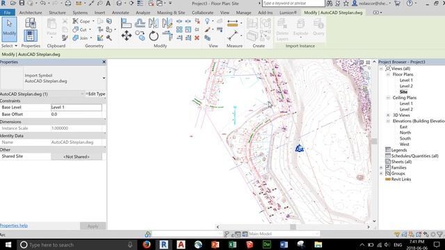Viewport: 445px width, 250px height.
Task: Collapse the Views (all) node
Action: (x=381, y=69)
